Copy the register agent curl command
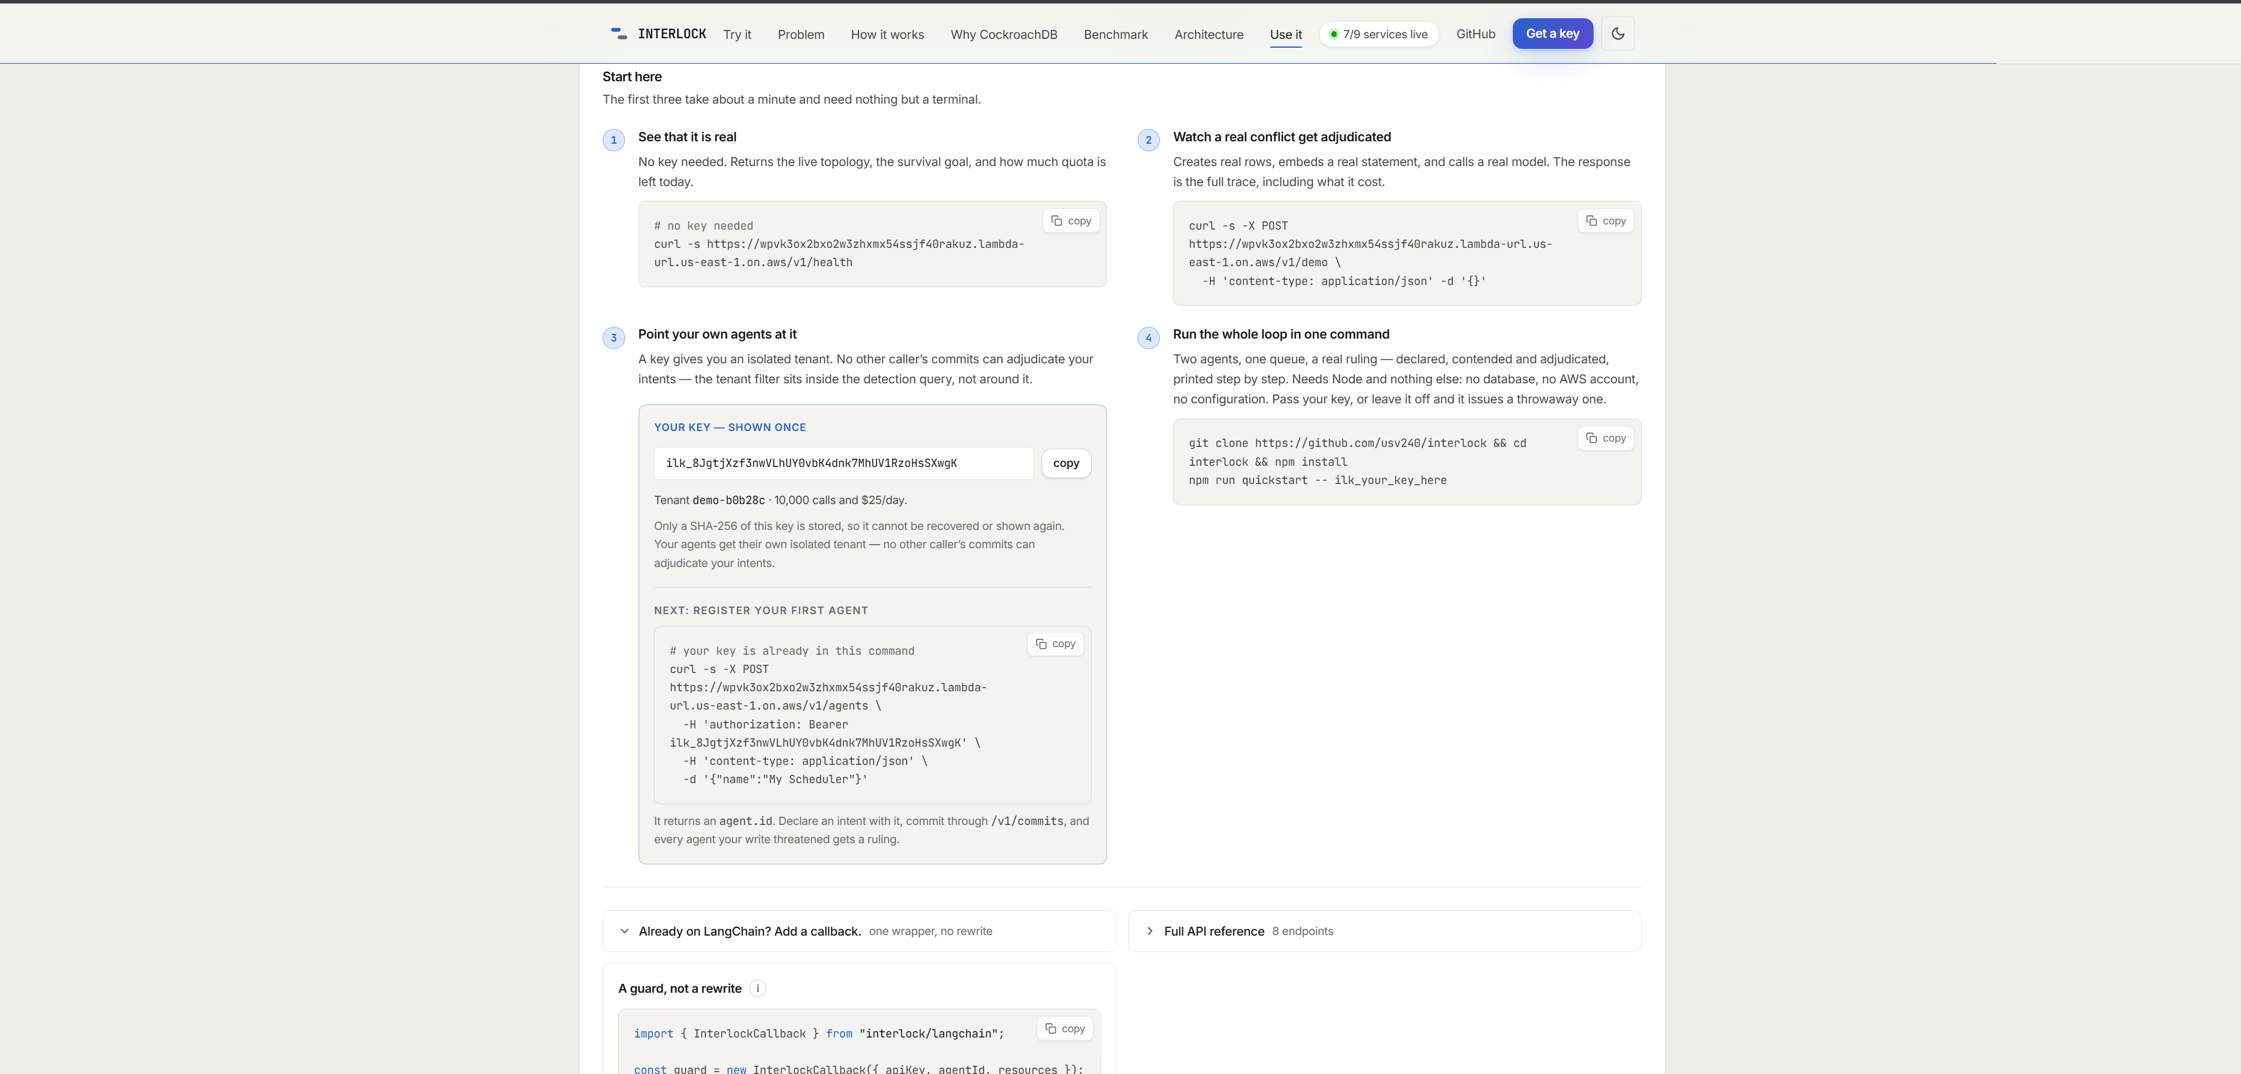2241x1074 pixels. (x=1055, y=644)
